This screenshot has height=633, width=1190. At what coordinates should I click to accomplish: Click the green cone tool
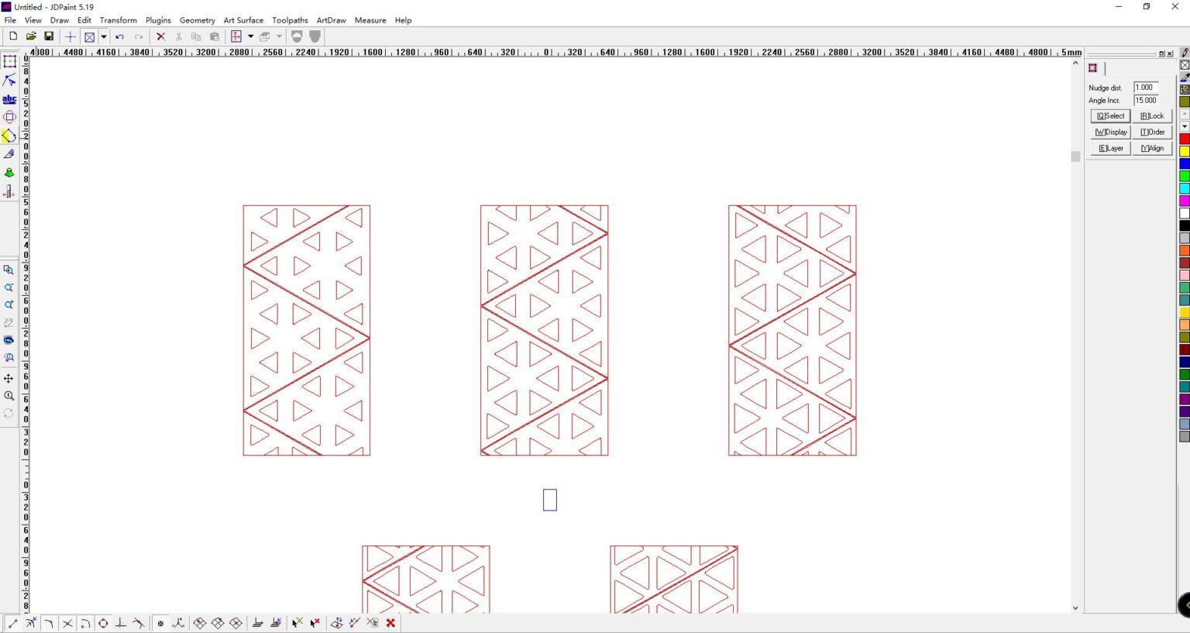coord(9,173)
